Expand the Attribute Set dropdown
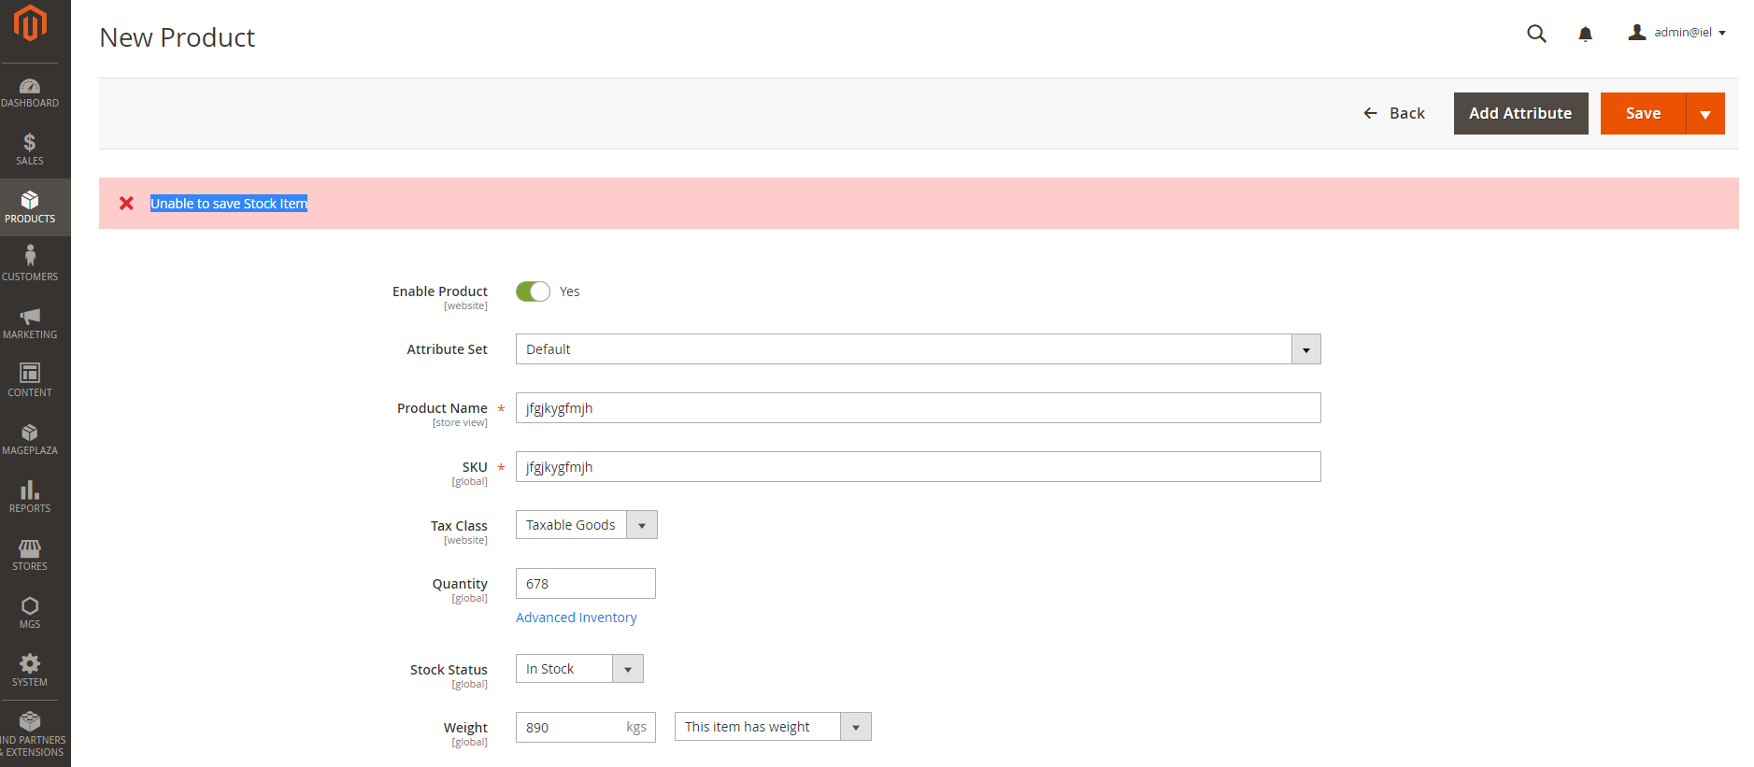 pyautogui.click(x=1305, y=349)
